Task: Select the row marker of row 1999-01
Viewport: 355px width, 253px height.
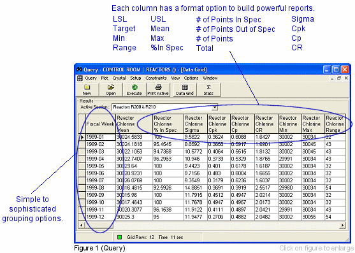Action: coord(82,137)
